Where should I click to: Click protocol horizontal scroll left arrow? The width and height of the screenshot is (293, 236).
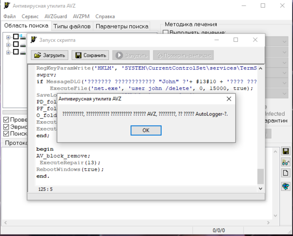[x=5, y=222]
